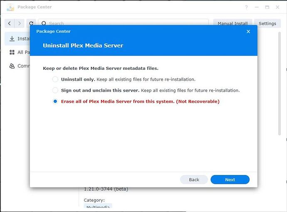The width and height of the screenshot is (287, 212).
Task: Focus the Package Center search field
Action: (123, 22)
